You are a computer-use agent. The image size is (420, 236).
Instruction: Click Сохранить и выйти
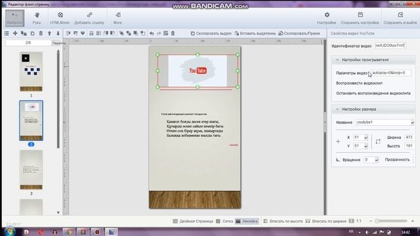(400, 18)
